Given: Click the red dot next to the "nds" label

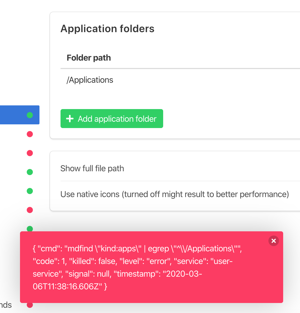Looking at the screenshot, I should click(30, 305).
